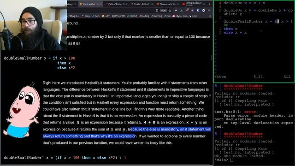The height and width of the screenshot is (166, 295).
Task: Open the Trade - Path of Exile tab
Action: click(142, 4)
